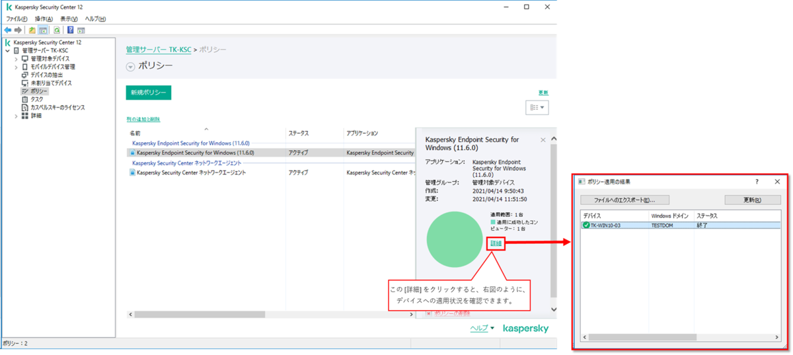Sort by the アプリケーション column header
Viewport: 793px width, 355px height.
tap(379, 134)
